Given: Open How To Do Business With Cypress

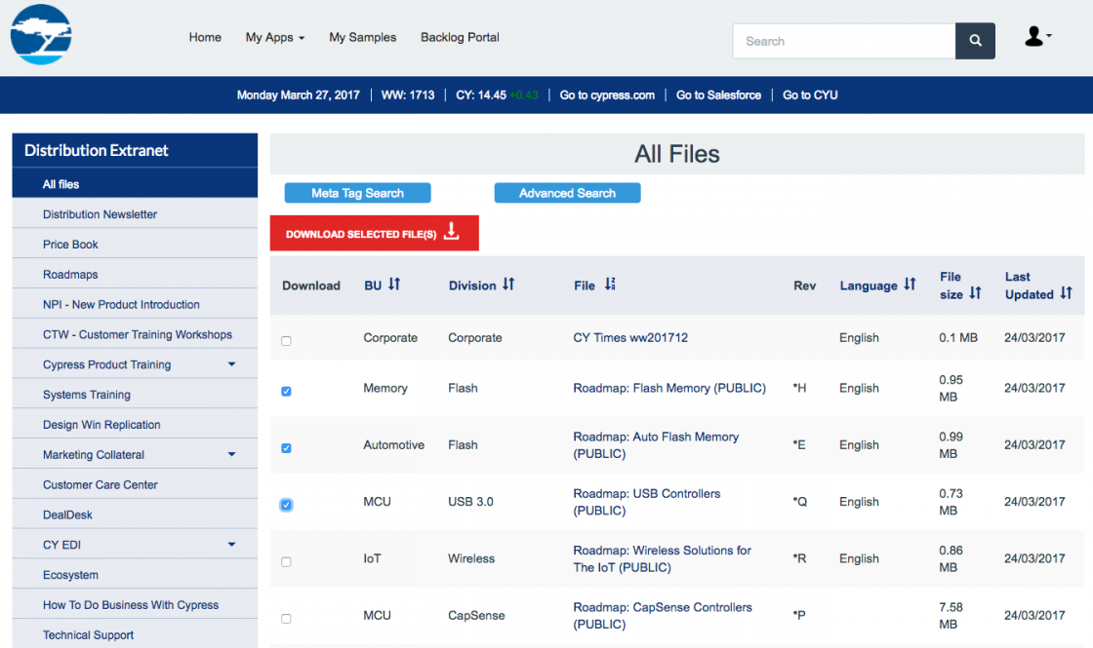Looking at the screenshot, I should point(135,605).
